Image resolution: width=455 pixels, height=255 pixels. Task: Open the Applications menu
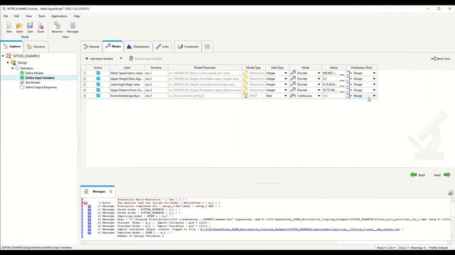[x=59, y=16]
